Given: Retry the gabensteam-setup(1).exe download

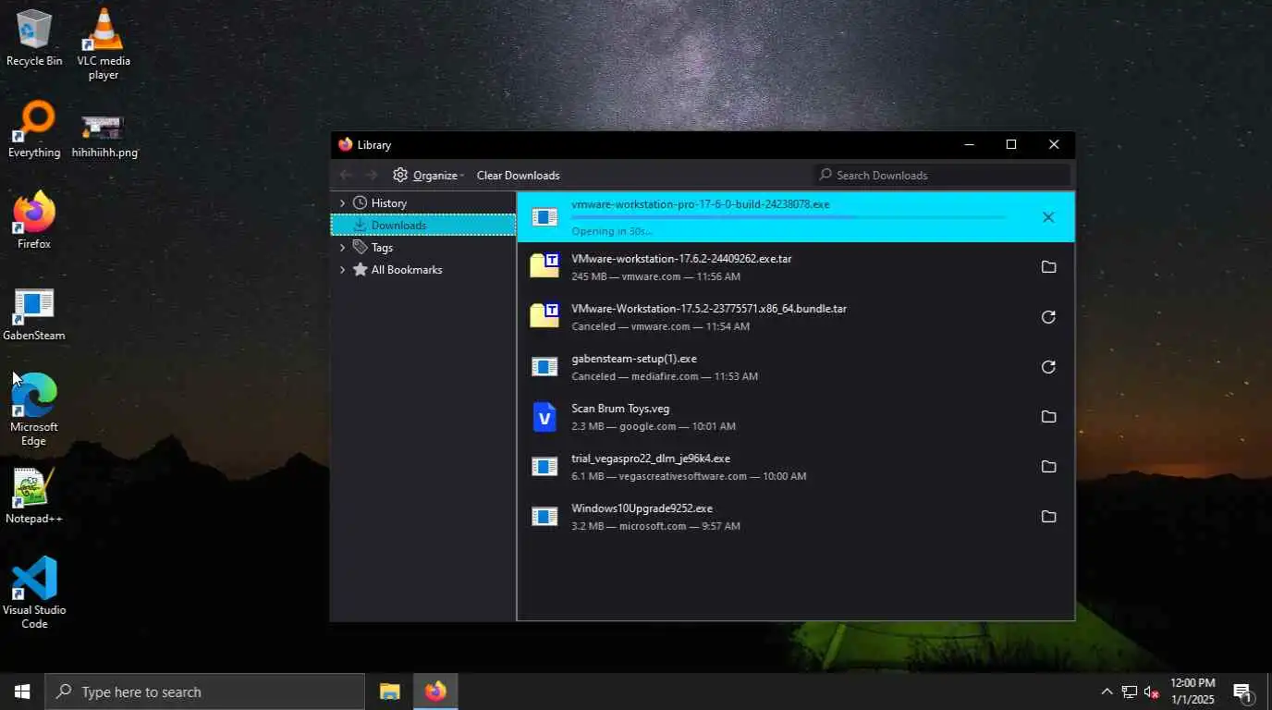Looking at the screenshot, I should 1048,367.
